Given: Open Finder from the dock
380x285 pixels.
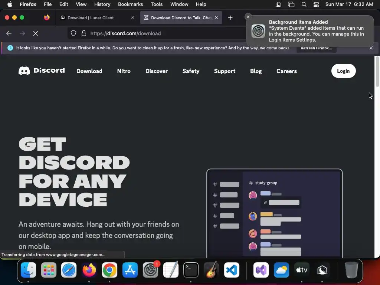Looking at the screenshot, I should coord(28,270).
